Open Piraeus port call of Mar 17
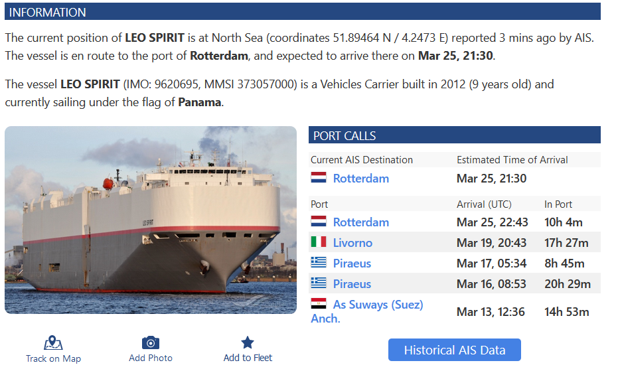The image size is (618, 377). tap(352, 263)
